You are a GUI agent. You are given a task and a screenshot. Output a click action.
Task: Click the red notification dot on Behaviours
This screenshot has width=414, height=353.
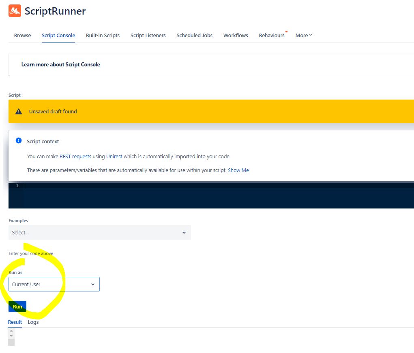click(286, 31)
